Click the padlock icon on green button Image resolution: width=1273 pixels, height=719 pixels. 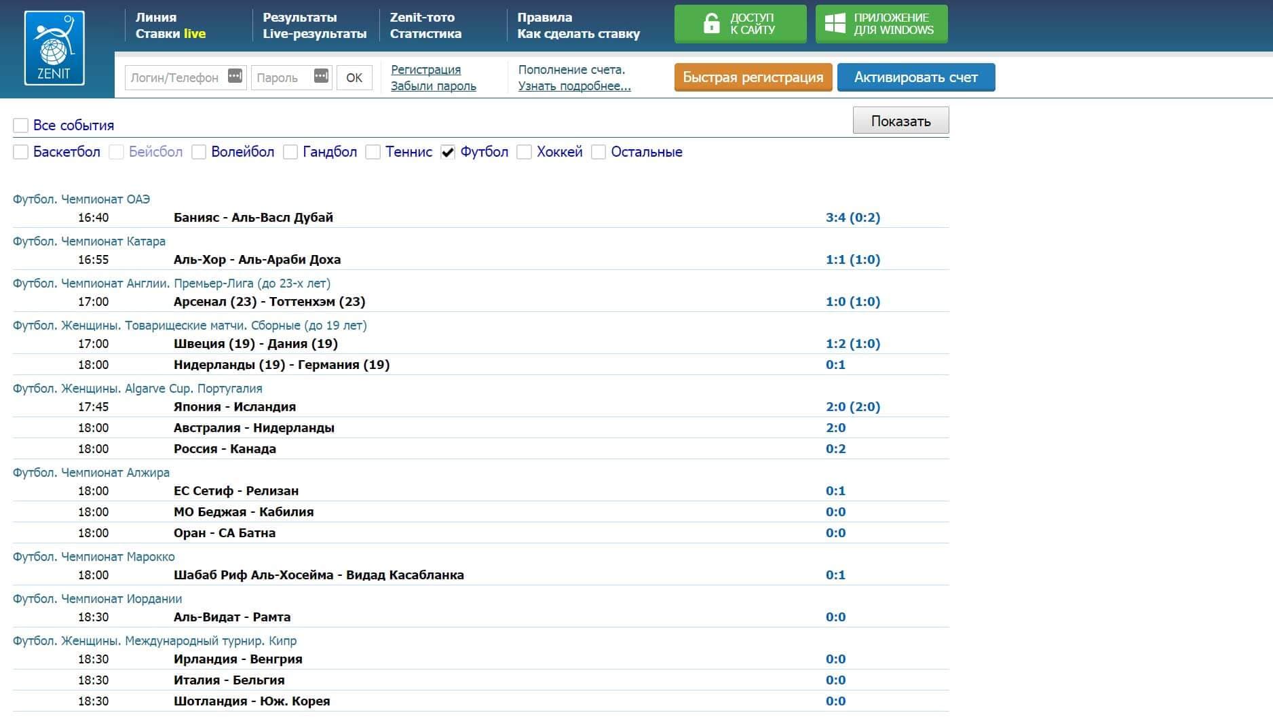711,24
